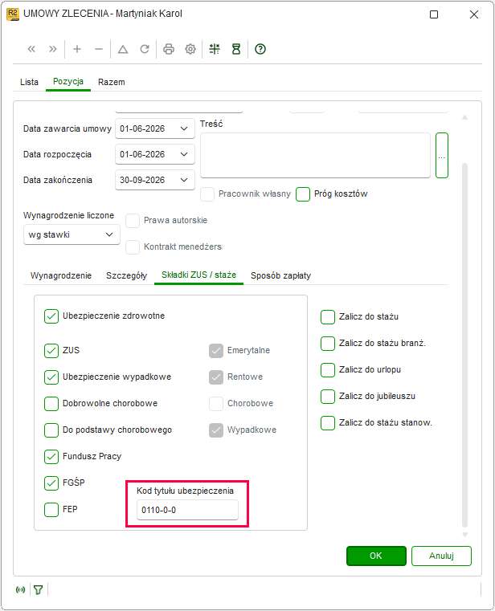Click the greyed Emerytalne checkbox
Viewport: 495px width, 611px height.
click(215, 351)
